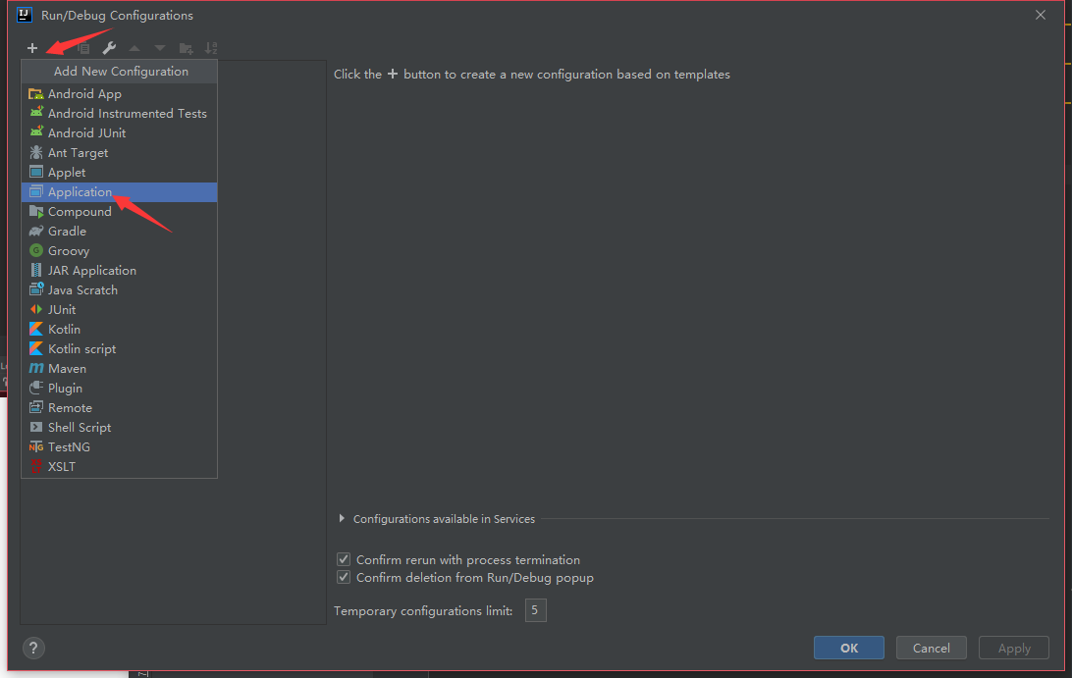The height and width of the screenshot is (678, 1072).
Task: Open the help question mark button
Action: [x=33, y=648]
